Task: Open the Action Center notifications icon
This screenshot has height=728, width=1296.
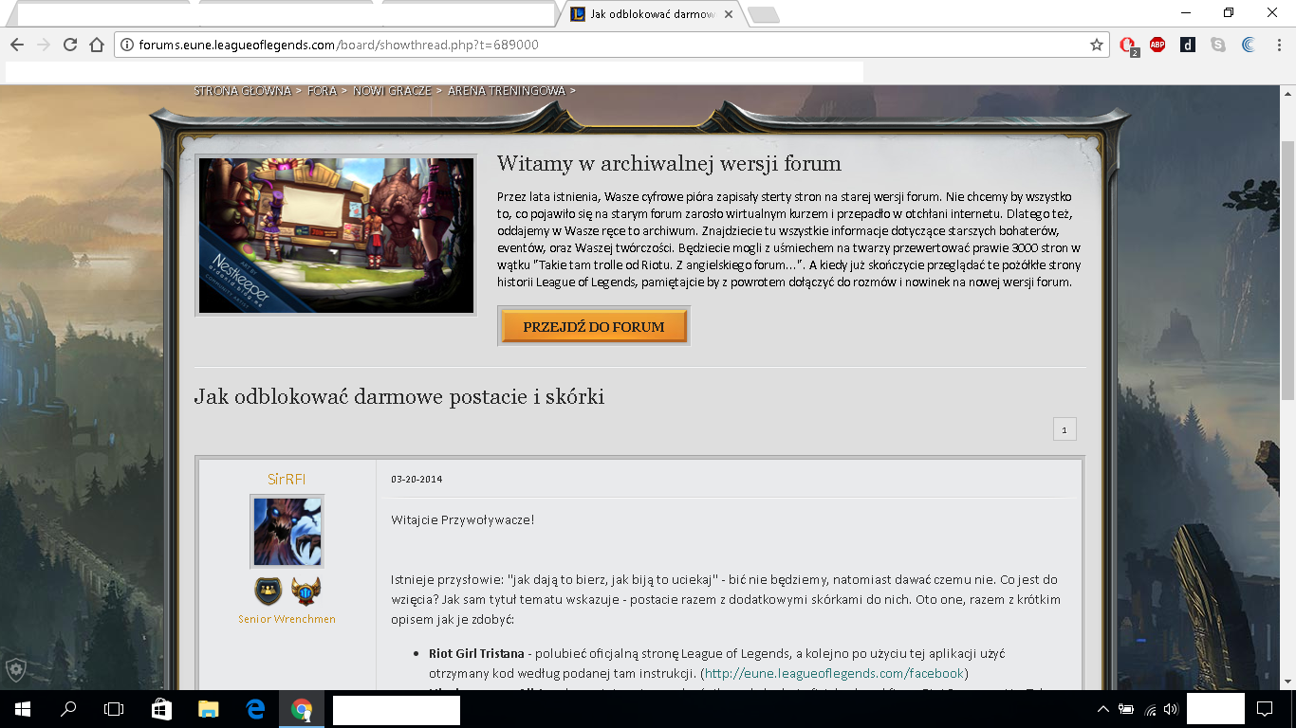Action: pos(1265,709)
